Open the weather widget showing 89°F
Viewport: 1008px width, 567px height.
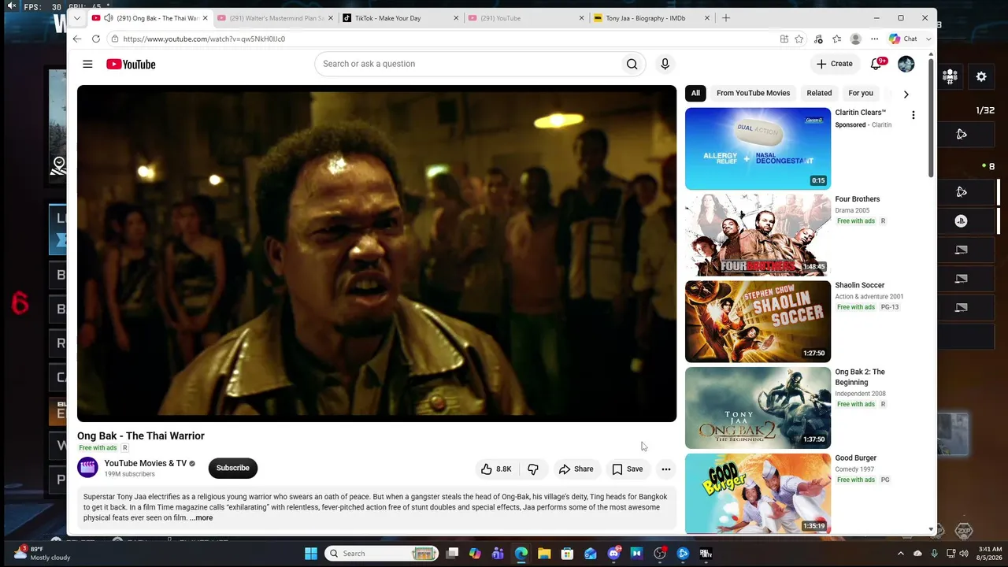(x=43, y=553)
